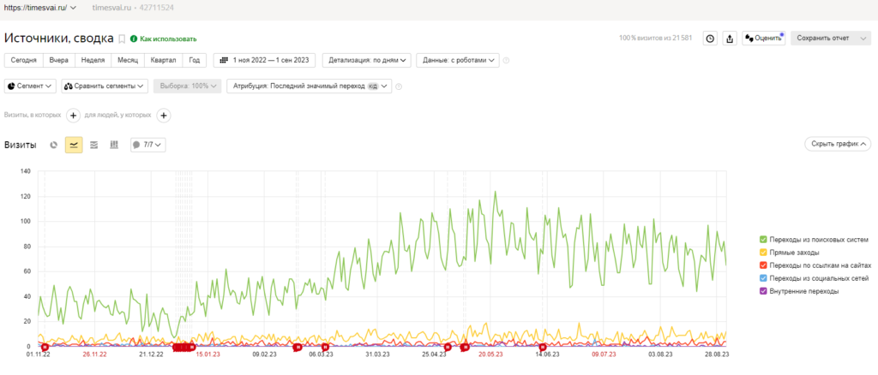Select the highlighted line chart icon
Image resolution: width=878 pixels, height=375 pixels.
coord(74,145)
